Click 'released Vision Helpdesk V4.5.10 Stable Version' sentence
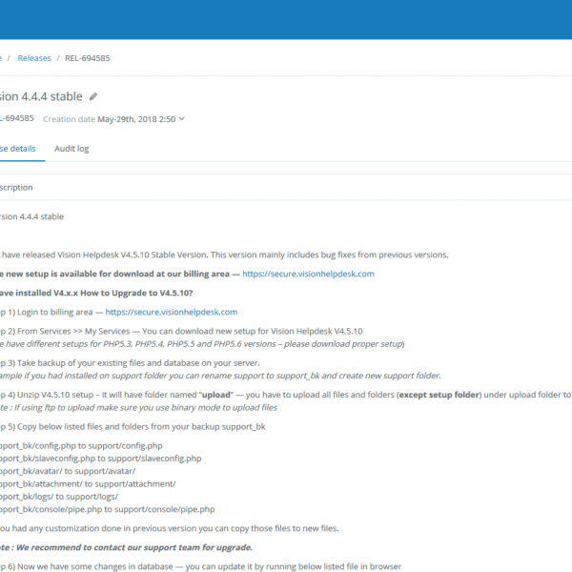The width and height of the screenshot is (572, 572). 224,255
